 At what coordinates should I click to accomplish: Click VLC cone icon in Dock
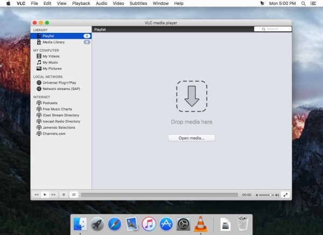[200, 224]
